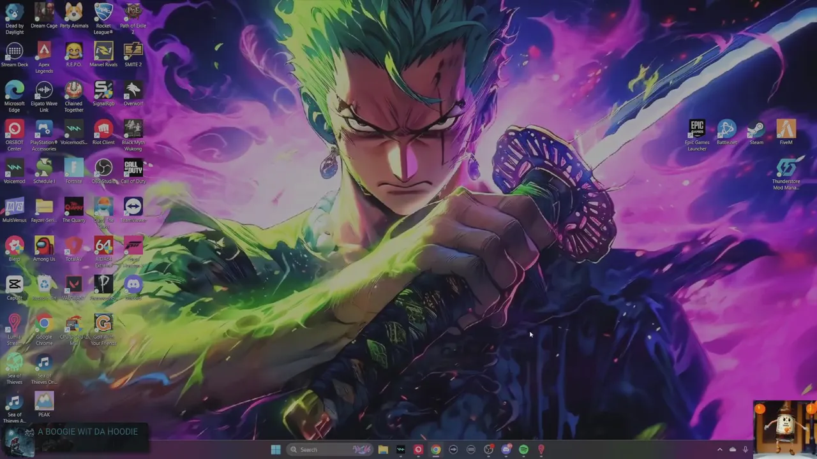Launch Apex Legends from the desktop

[x=44, y=51]
